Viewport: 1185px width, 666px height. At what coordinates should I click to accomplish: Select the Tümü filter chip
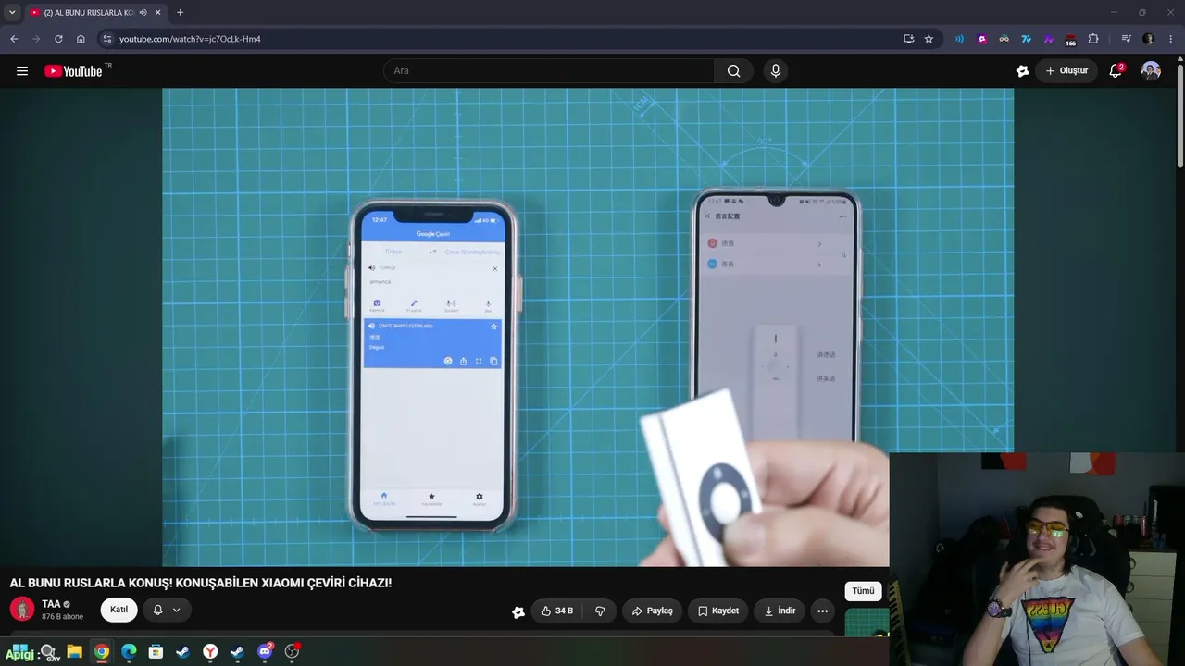coord(863,591)
